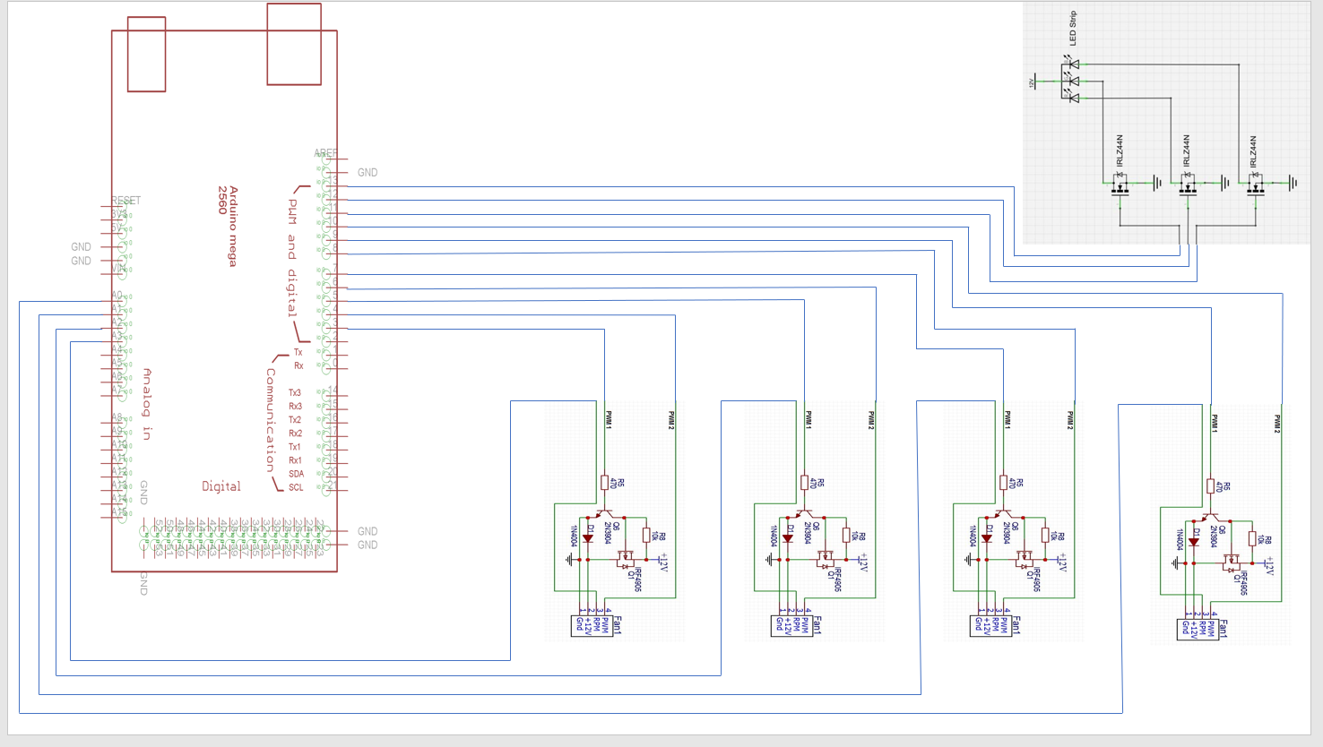Select R8 10k resistor in fourth fan circuit
Viewport: 1323px width, 747px height.
point(1252,539)
